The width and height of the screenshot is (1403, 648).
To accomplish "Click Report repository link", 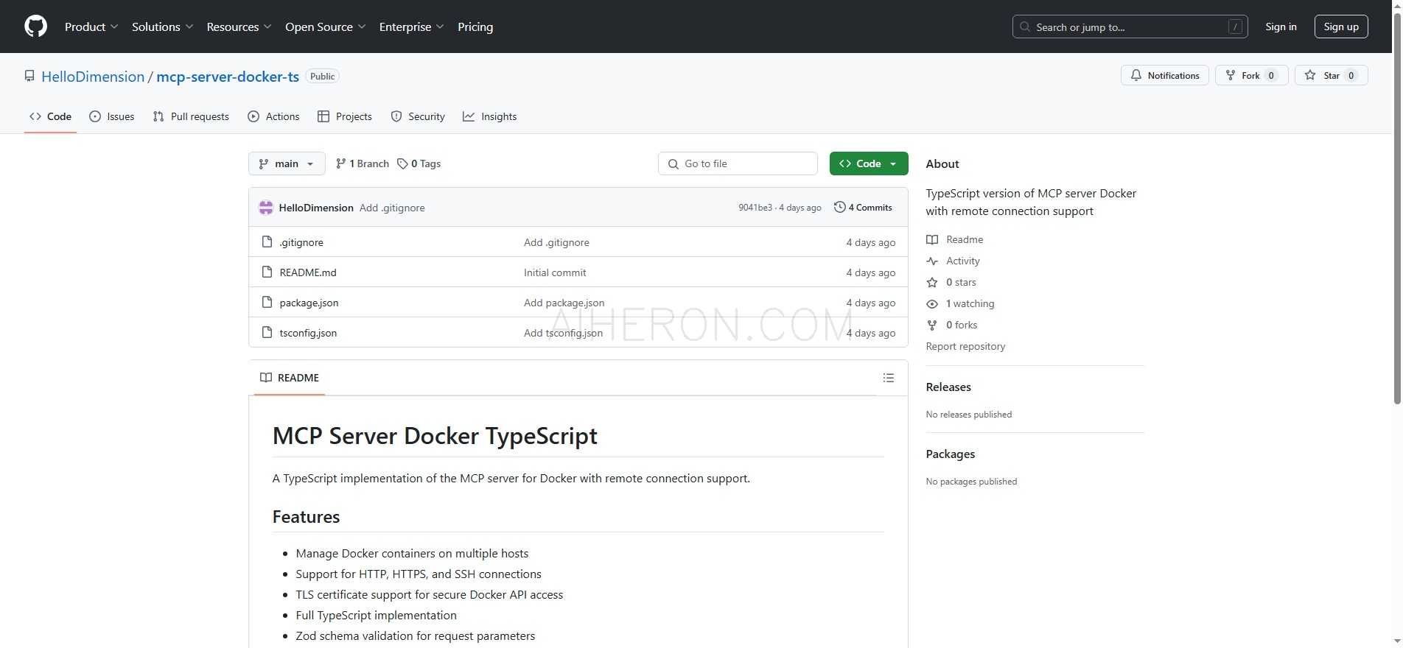I will [965, 346].
